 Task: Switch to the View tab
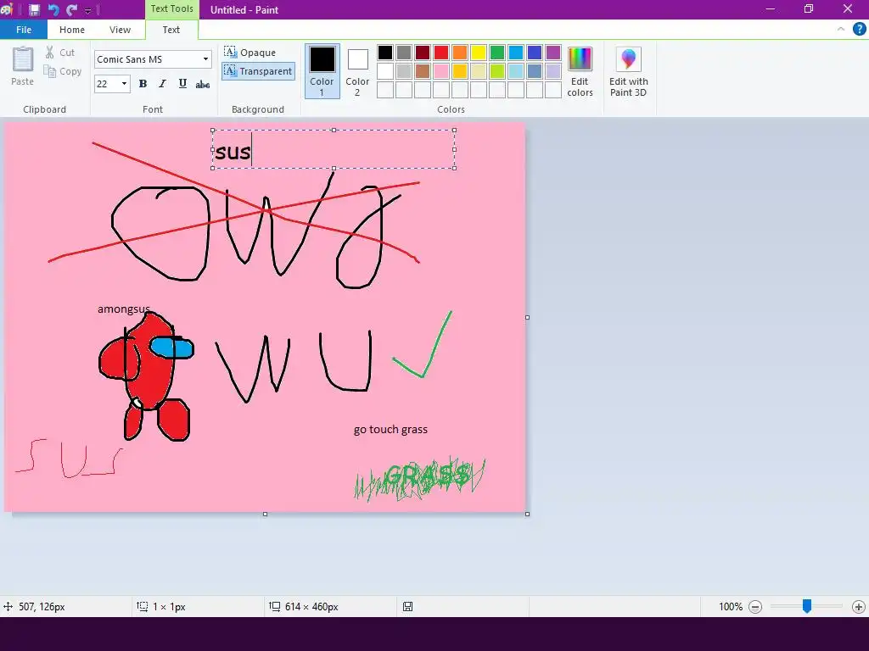click(x=120, y=30)
